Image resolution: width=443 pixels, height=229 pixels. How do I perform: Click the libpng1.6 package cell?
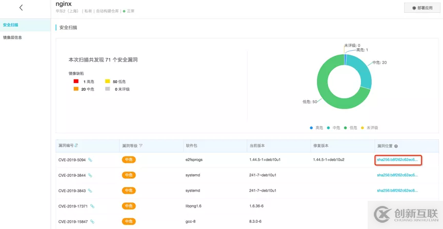coord(193,206)
